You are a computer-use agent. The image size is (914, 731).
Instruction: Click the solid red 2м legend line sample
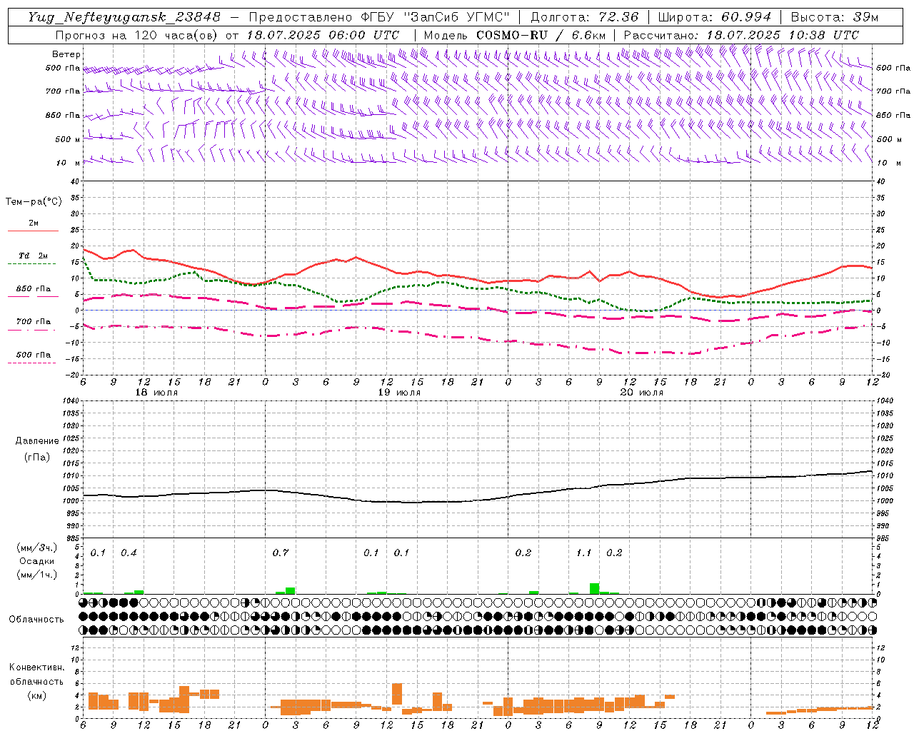pyautogui.click(x=33, y=231)
